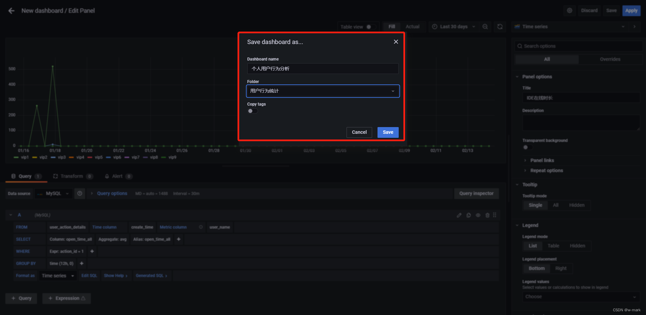Click the zoom out time range icon
The image size is (646, 315).
point(485,27)
